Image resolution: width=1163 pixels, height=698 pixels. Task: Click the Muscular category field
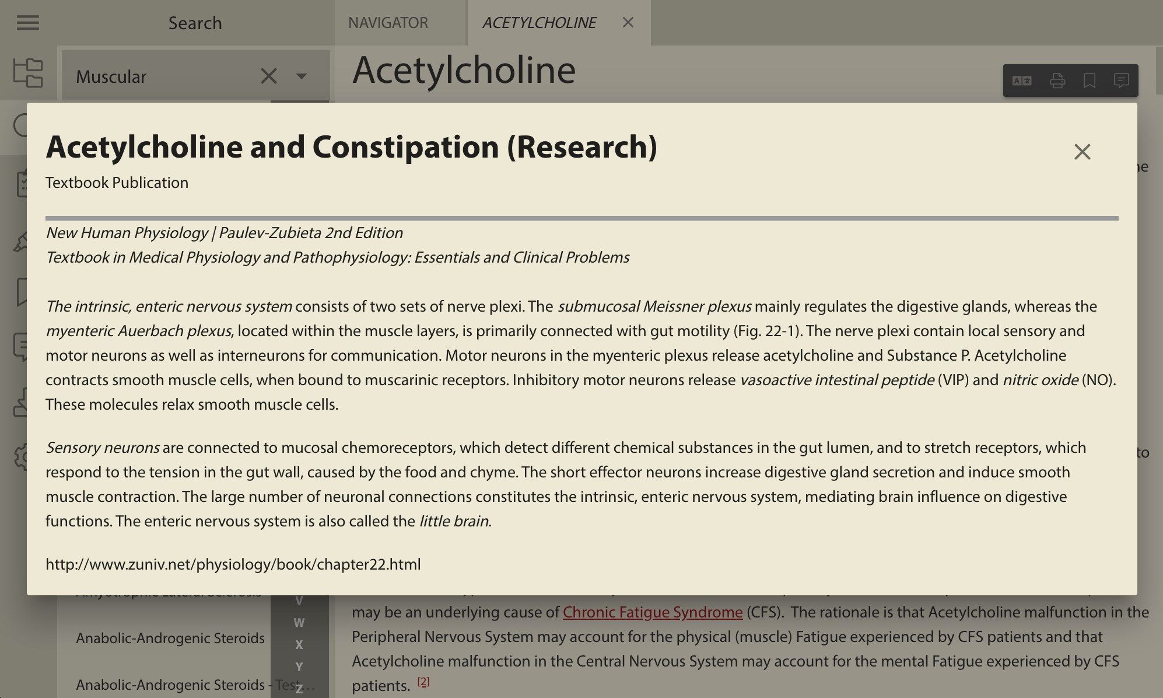coord(195,76)
